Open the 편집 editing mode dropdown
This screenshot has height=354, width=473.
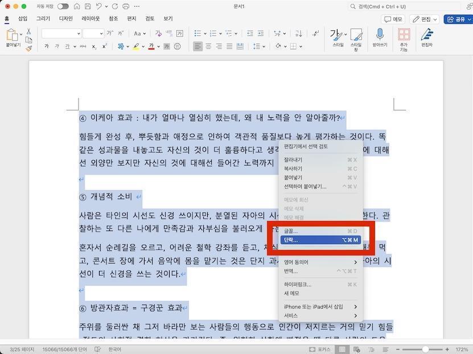pyautogui.click(x=425, y=19)
